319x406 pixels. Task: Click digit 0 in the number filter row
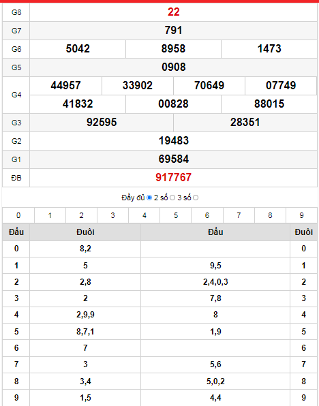(x=18, y=215)
